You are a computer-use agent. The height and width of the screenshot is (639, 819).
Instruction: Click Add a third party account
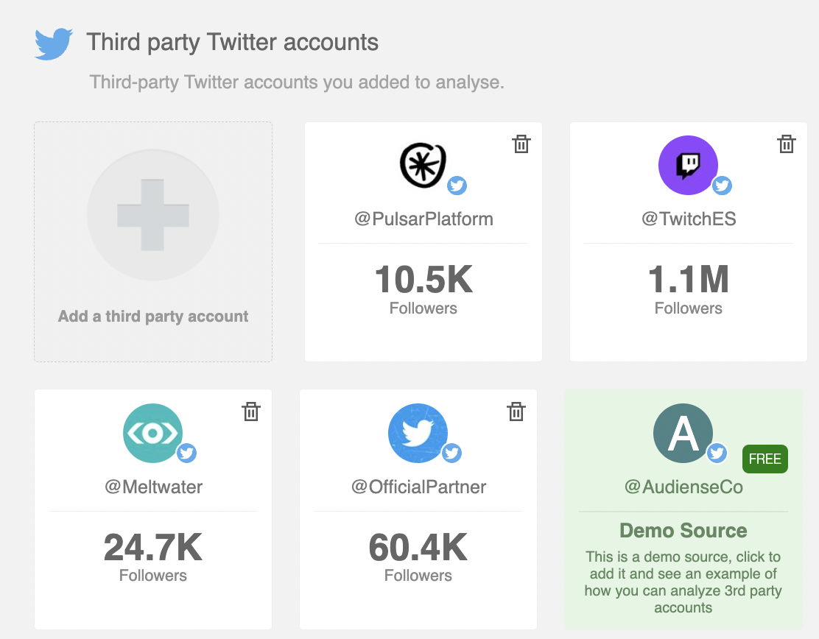pos(153,317)
